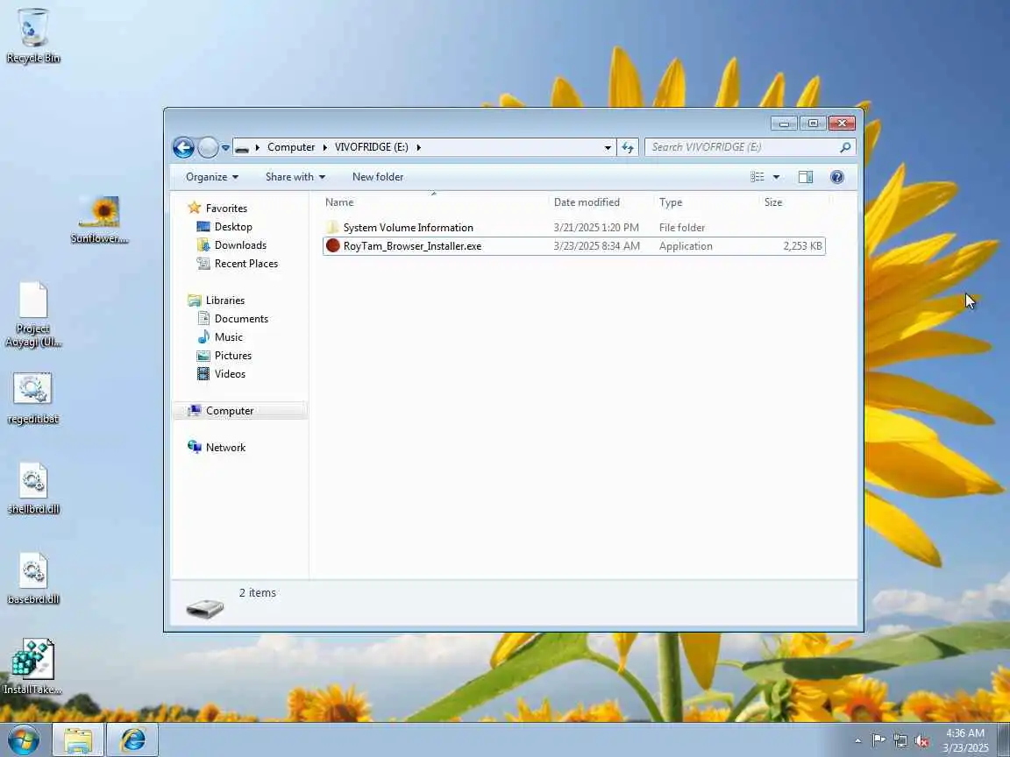Open Music library
The width and height of the screenshot is (1010, 757).
coord(228,337)
